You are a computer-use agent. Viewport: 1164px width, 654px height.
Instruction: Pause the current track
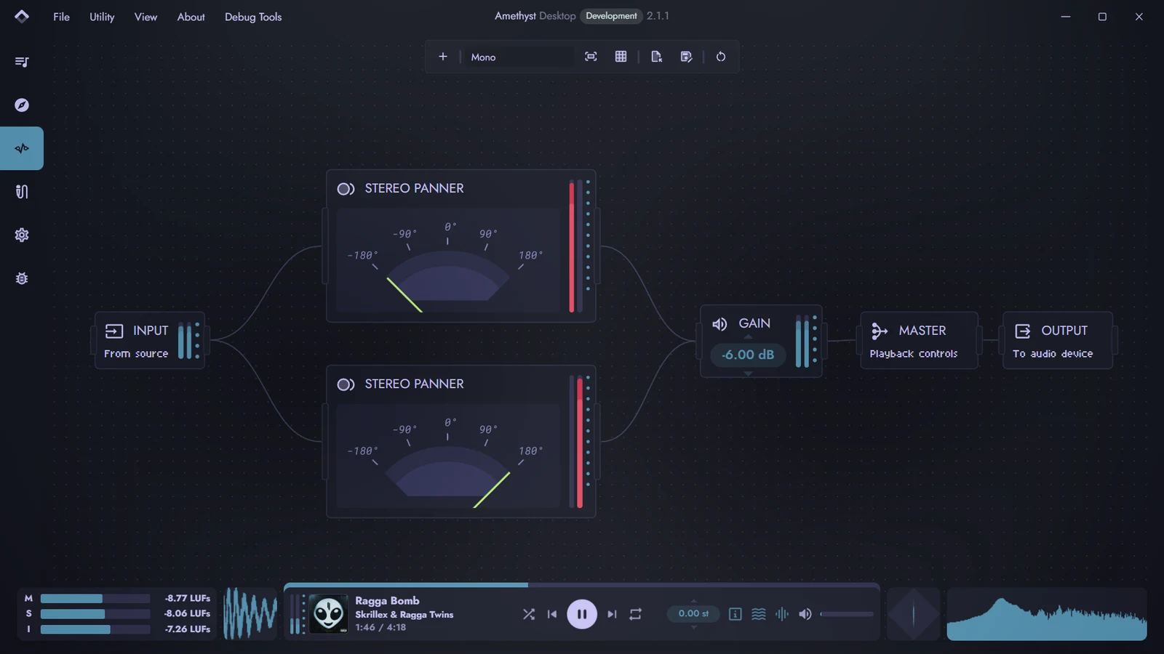click(x=582, y=614)
